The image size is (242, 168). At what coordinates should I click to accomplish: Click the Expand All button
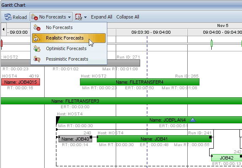click(x=101, y=17)
